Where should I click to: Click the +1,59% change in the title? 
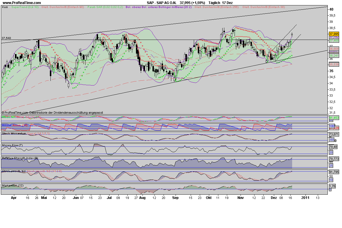point(199,3)
